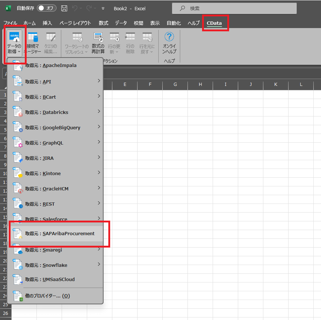
Task: Toggle the 自動保存 AutoSave switch
Action: coord(46,8)
